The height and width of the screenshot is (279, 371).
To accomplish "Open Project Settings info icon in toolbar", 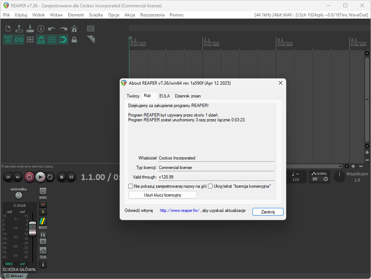I will [41, 28].
